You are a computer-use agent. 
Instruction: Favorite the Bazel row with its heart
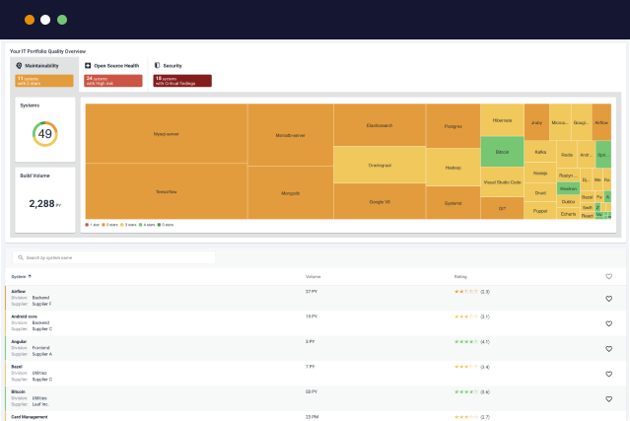[x=608, y=374]
